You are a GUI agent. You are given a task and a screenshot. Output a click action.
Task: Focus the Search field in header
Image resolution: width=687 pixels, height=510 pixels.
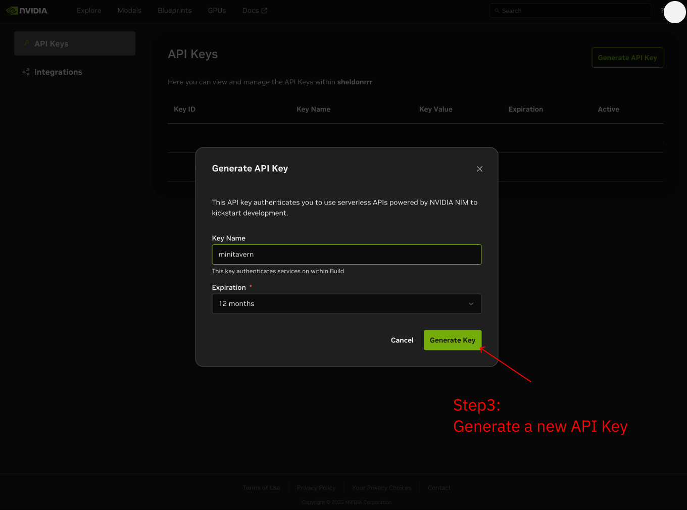(x=570, y=11)
